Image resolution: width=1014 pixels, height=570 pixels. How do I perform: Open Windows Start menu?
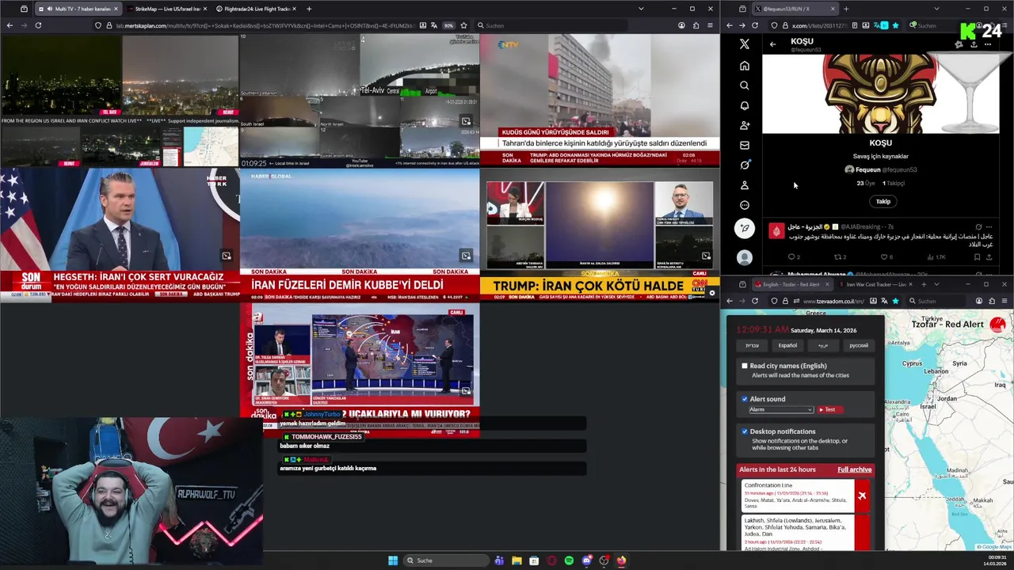[x=393, y=560]
